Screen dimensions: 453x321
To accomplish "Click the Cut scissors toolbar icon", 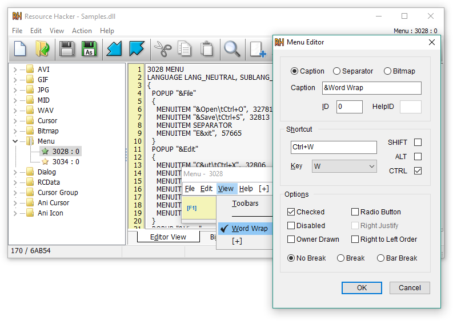I will click(163, 49).
